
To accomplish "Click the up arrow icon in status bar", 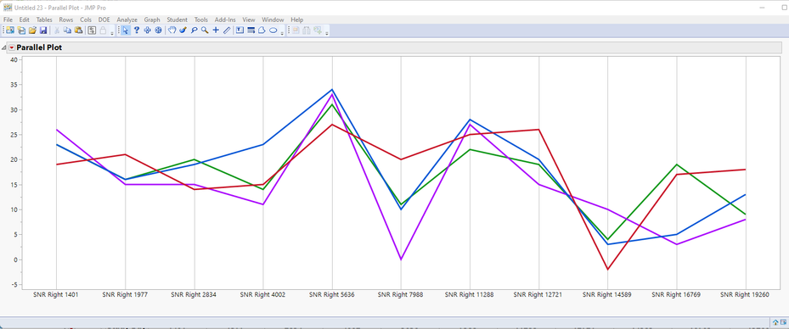I will 775,322.
